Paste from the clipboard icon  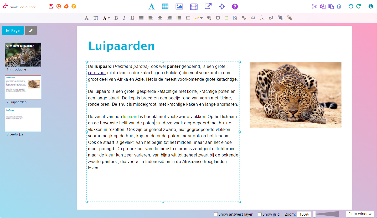pyautogui.click(x=331, y=6)
